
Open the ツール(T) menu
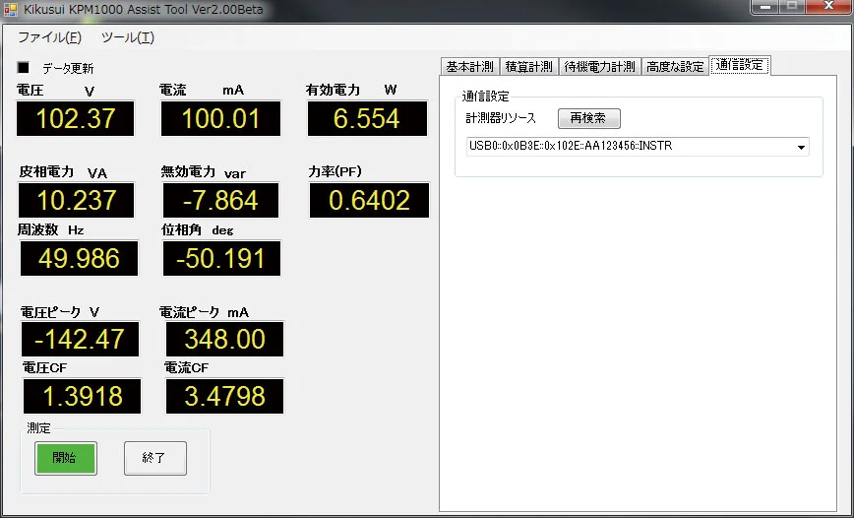(128, 37)
